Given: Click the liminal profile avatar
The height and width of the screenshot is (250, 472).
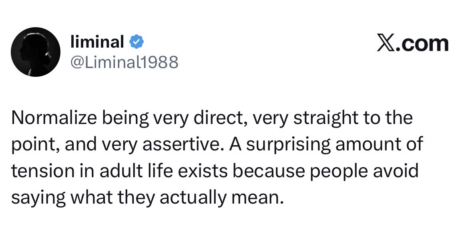Looking at the screenshot, I should 36,52.
